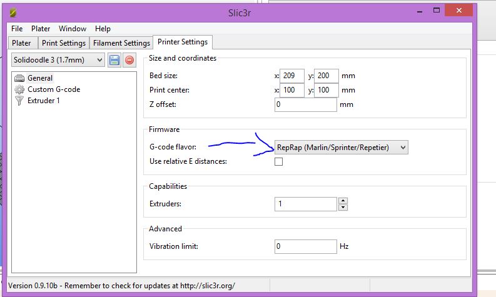Increase the Extruders count with up arrow
496x297 pixels.
pos(343,201)
